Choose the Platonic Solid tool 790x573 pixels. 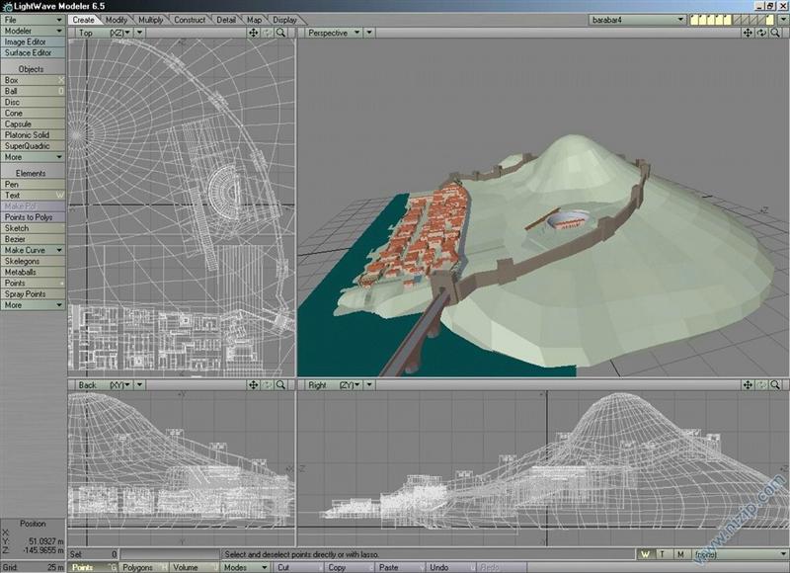coord(33,135)
